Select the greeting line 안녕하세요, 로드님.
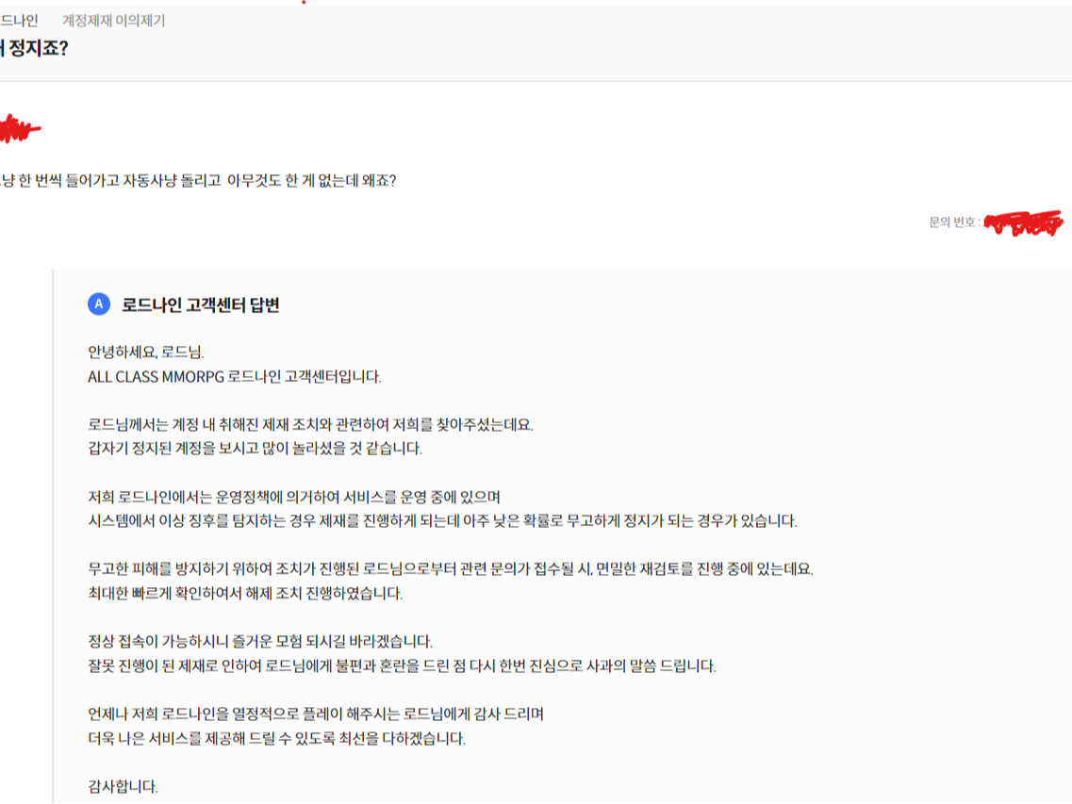 [145, 353]
